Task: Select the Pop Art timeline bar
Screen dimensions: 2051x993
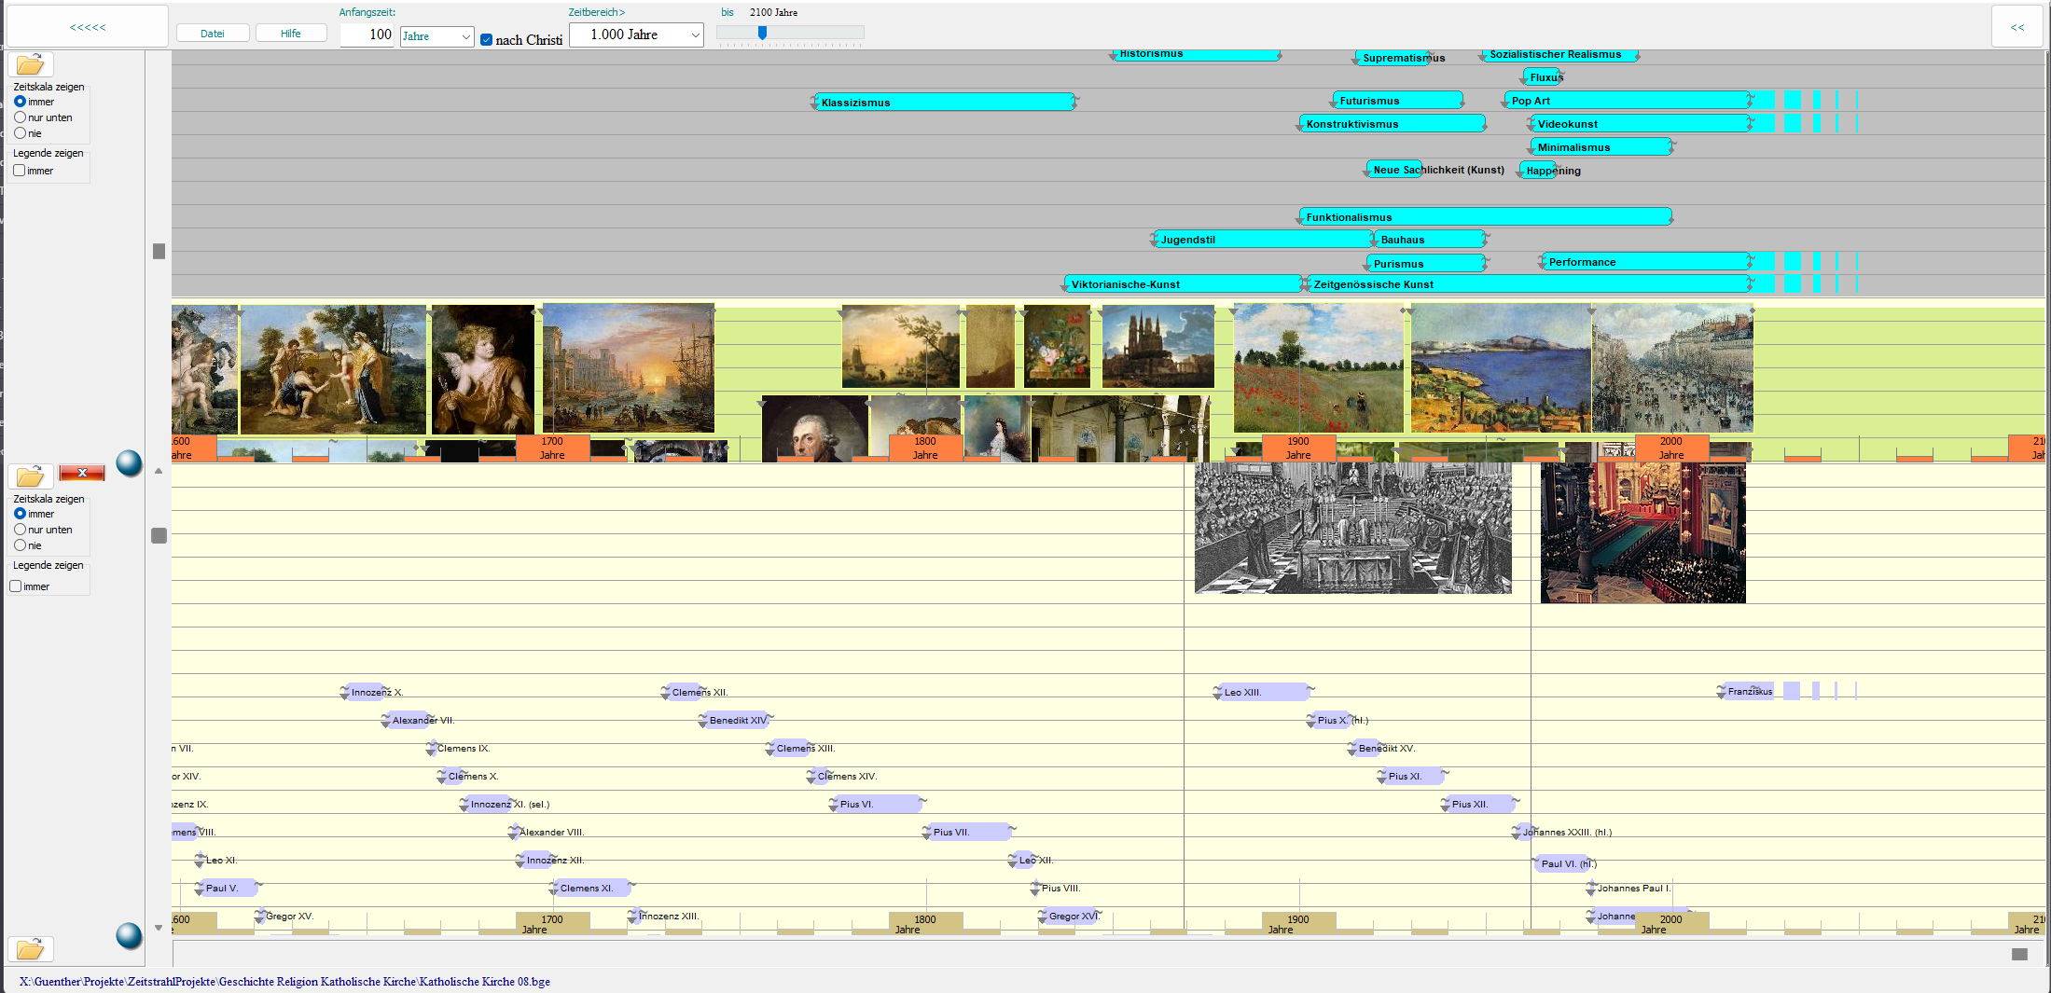Action: pos(1626,101)
